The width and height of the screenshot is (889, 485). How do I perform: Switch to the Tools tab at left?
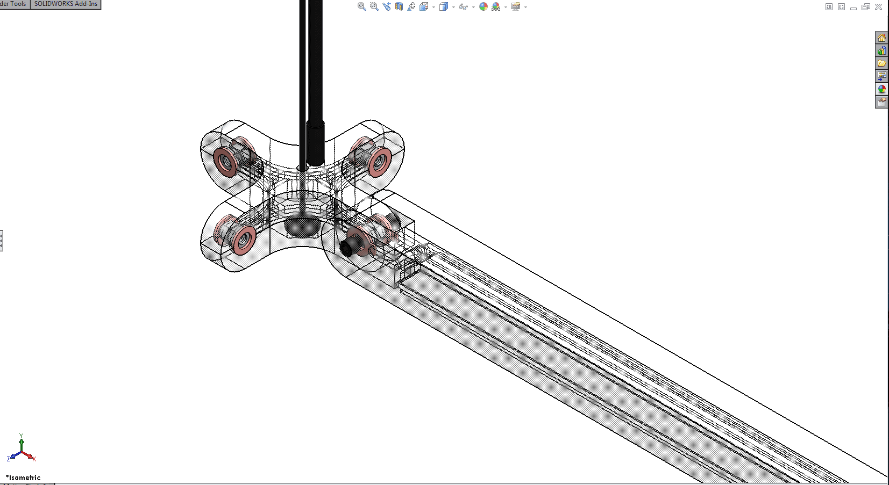tap(15, 4)
